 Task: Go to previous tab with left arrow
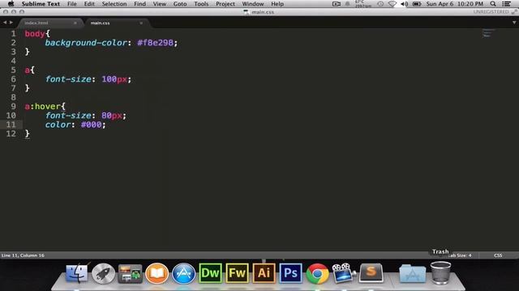5,23
